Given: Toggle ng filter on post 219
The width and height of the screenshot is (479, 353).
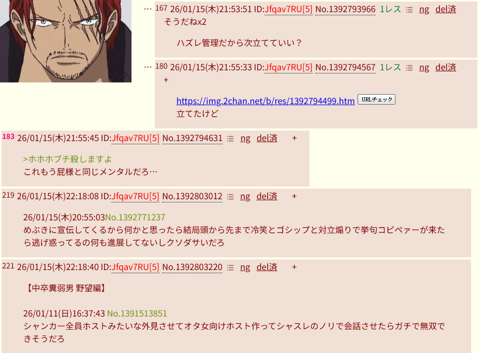Looking at the screenshot, I should (x=245, y=197).
